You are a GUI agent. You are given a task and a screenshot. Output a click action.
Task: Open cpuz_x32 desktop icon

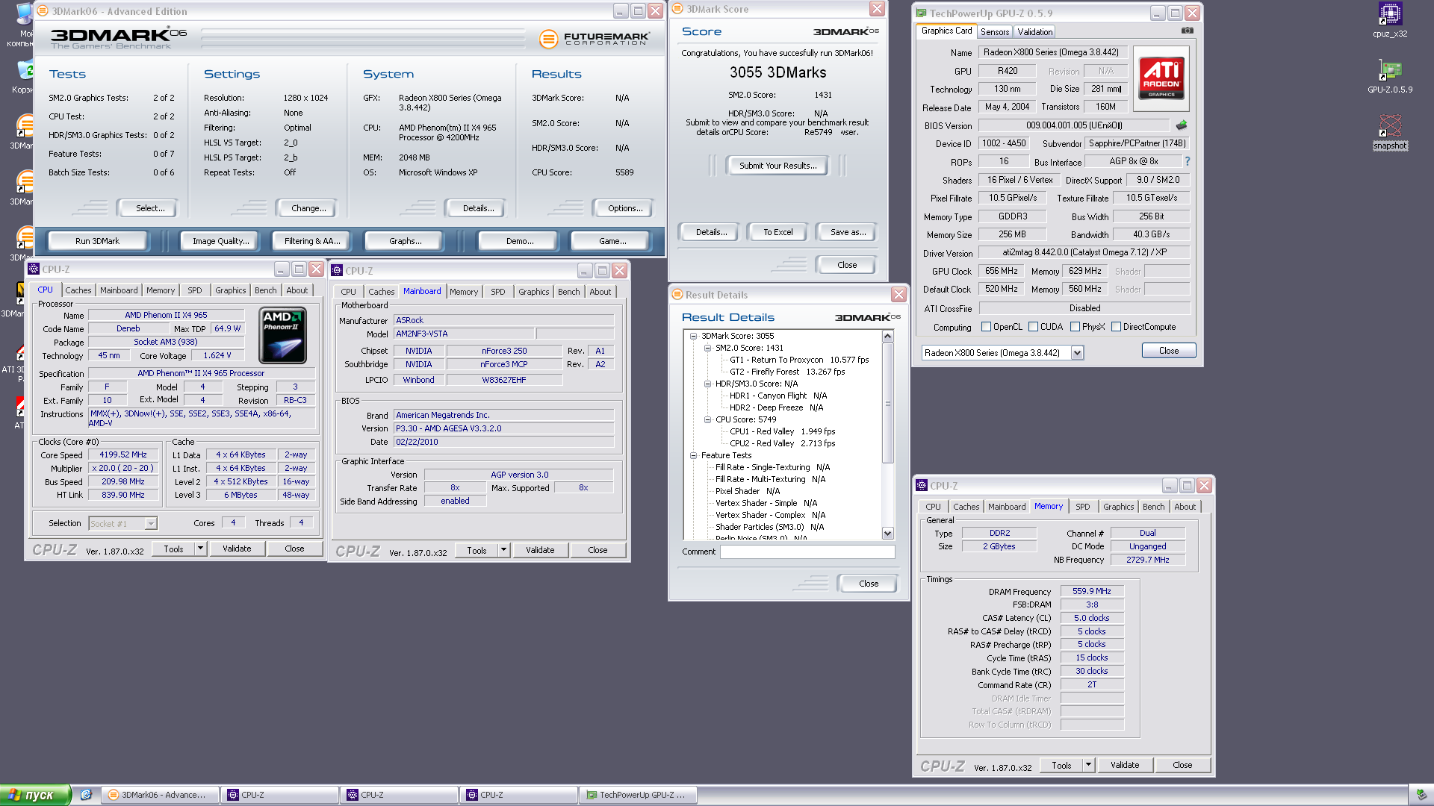1390,19
